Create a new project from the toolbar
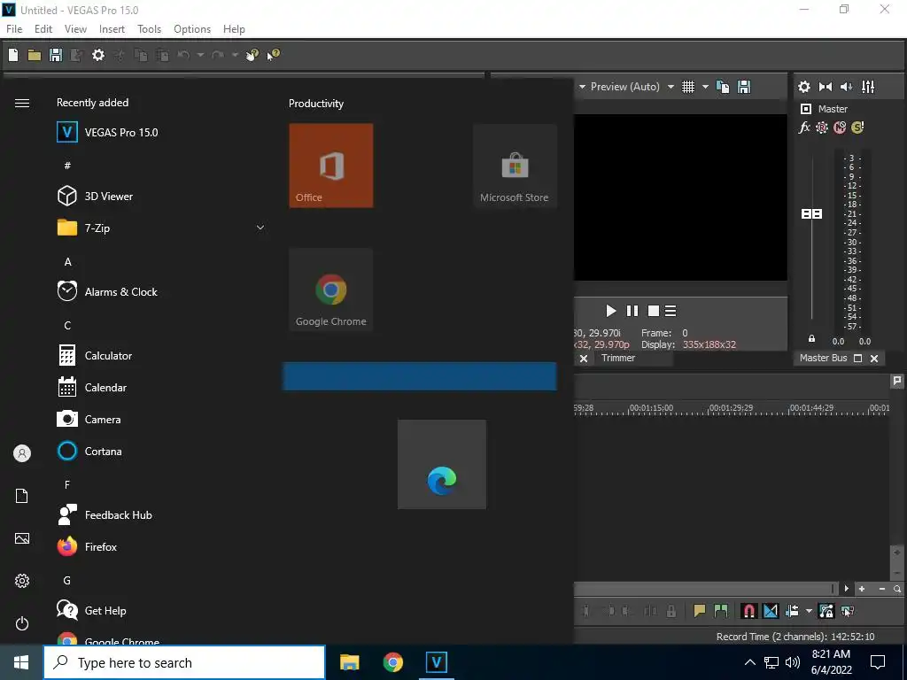907x680 pixels. [13, 55]
